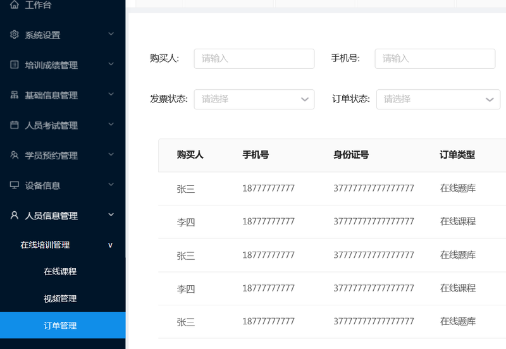This screenshot has height=349, width=506.
Task: Expand 系统设置 with its chevron
Action: pyautogui.click(x=111, y=34)
